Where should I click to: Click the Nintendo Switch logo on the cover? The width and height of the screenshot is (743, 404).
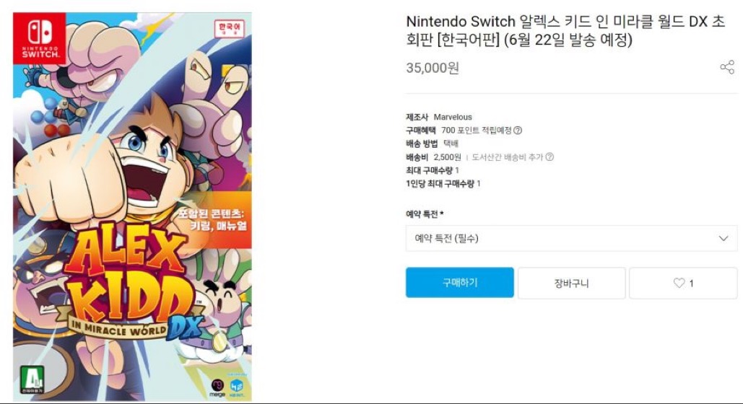[40, 36]
